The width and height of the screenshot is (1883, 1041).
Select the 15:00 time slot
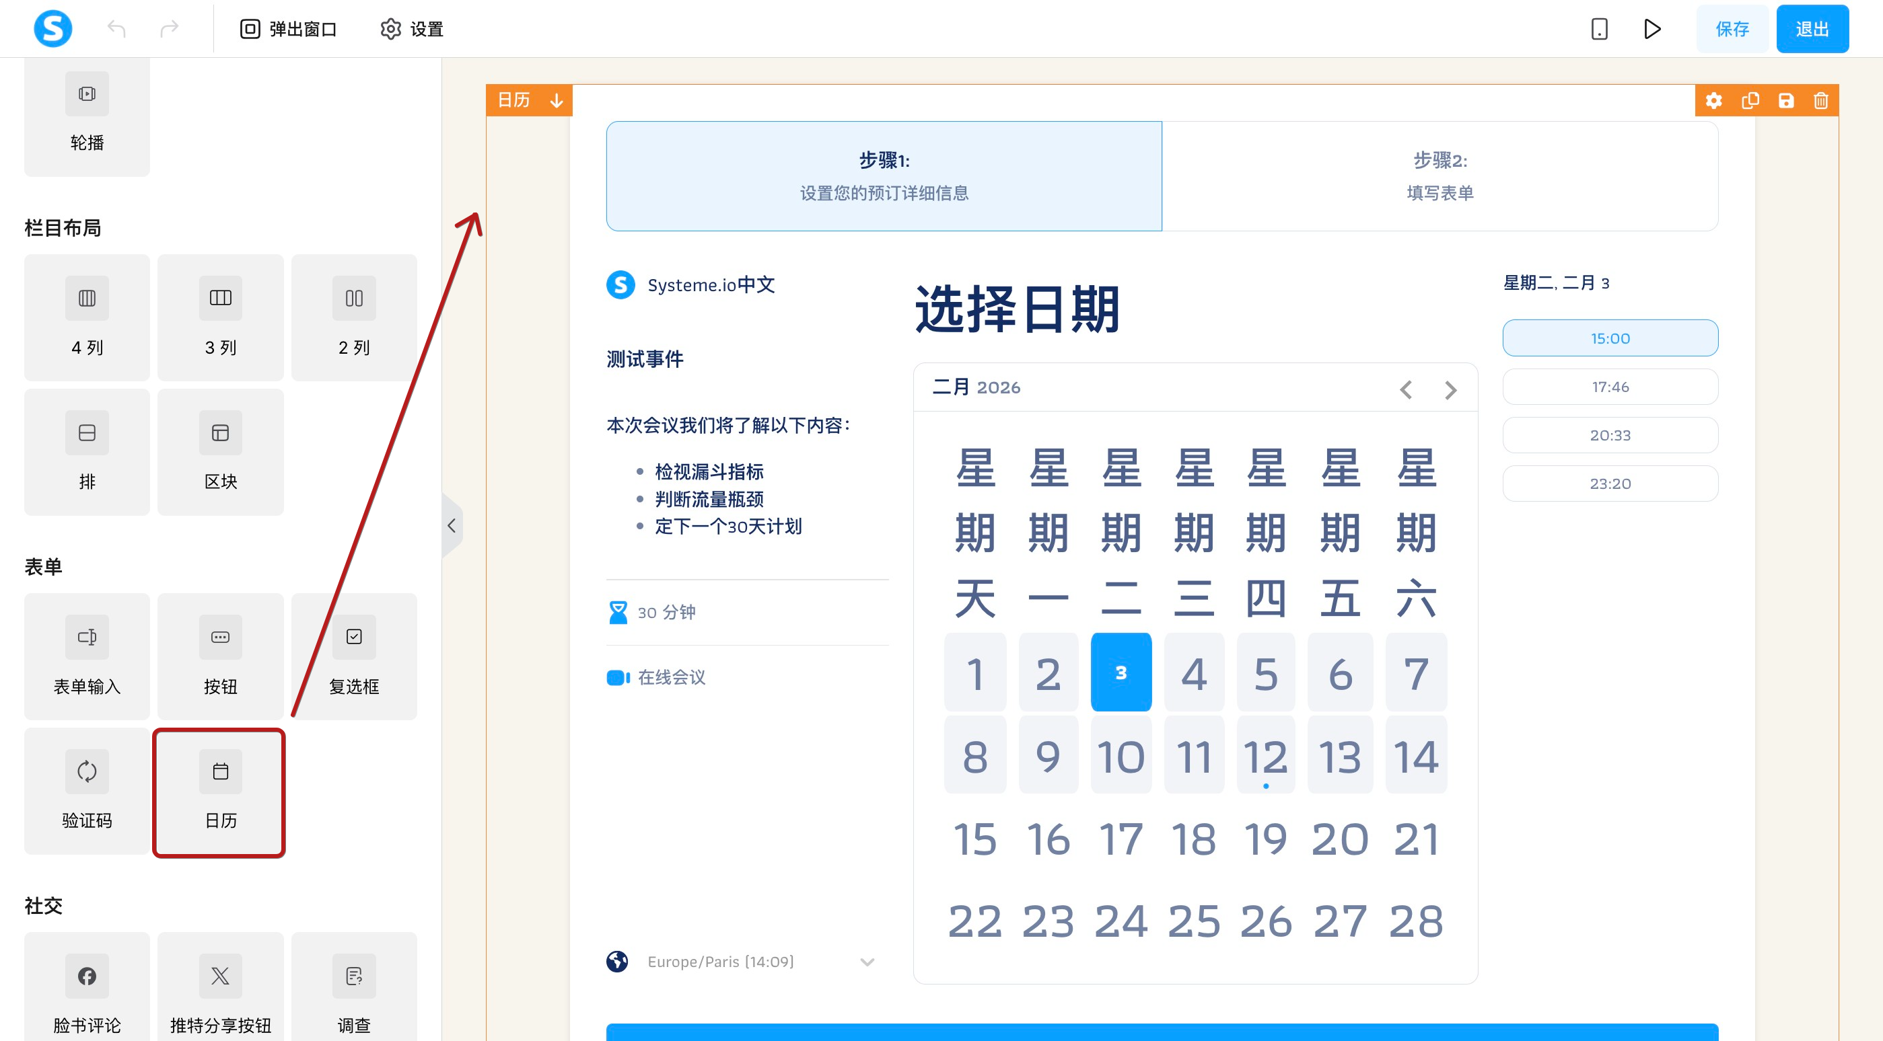click(x=1610, y=338)
